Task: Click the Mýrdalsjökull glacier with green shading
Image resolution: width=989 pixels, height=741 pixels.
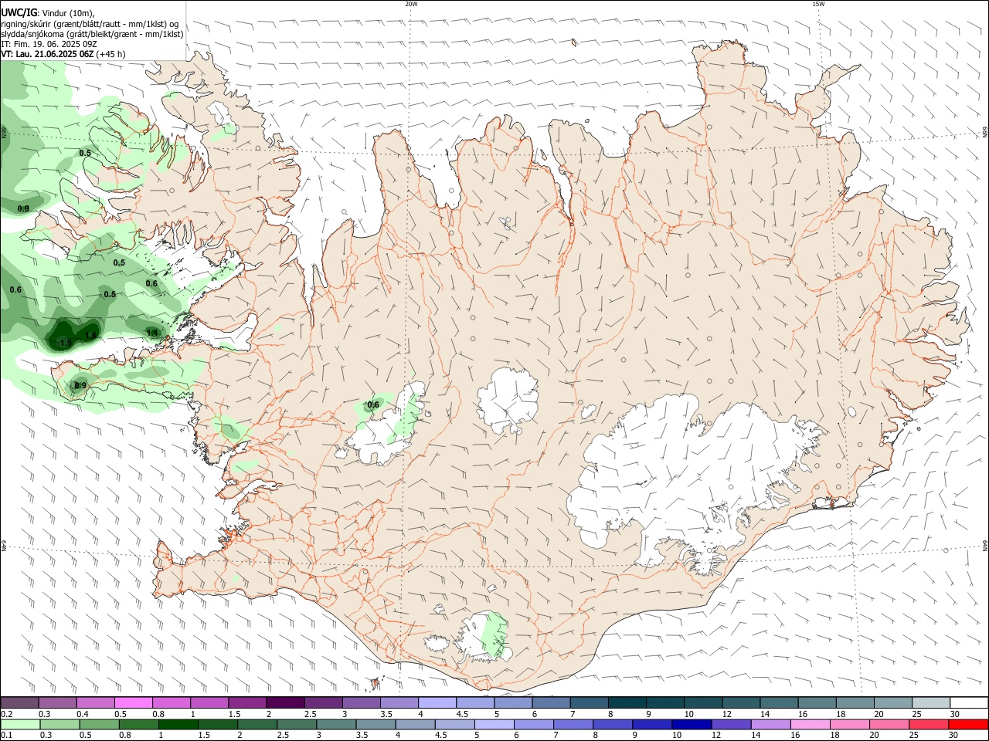Action: pos(483,638)
